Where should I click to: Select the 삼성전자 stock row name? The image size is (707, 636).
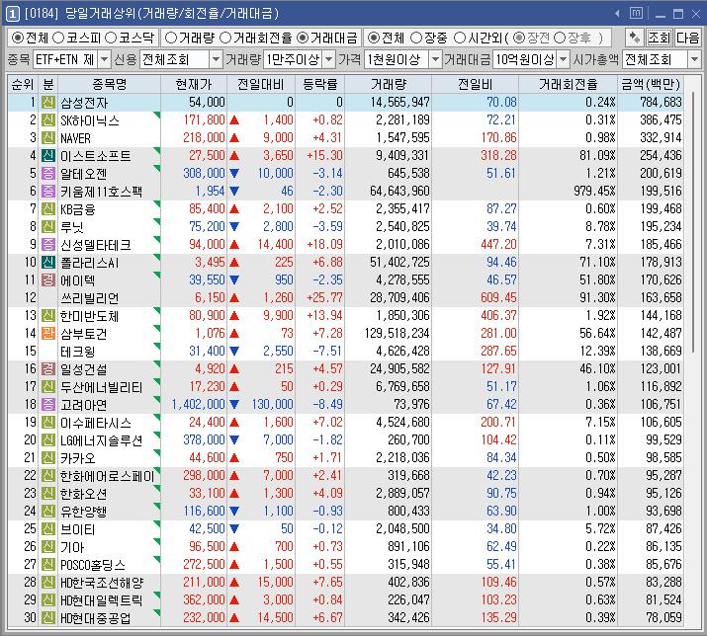84,103
